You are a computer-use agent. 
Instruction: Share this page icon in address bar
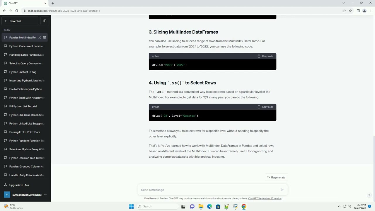344,11
